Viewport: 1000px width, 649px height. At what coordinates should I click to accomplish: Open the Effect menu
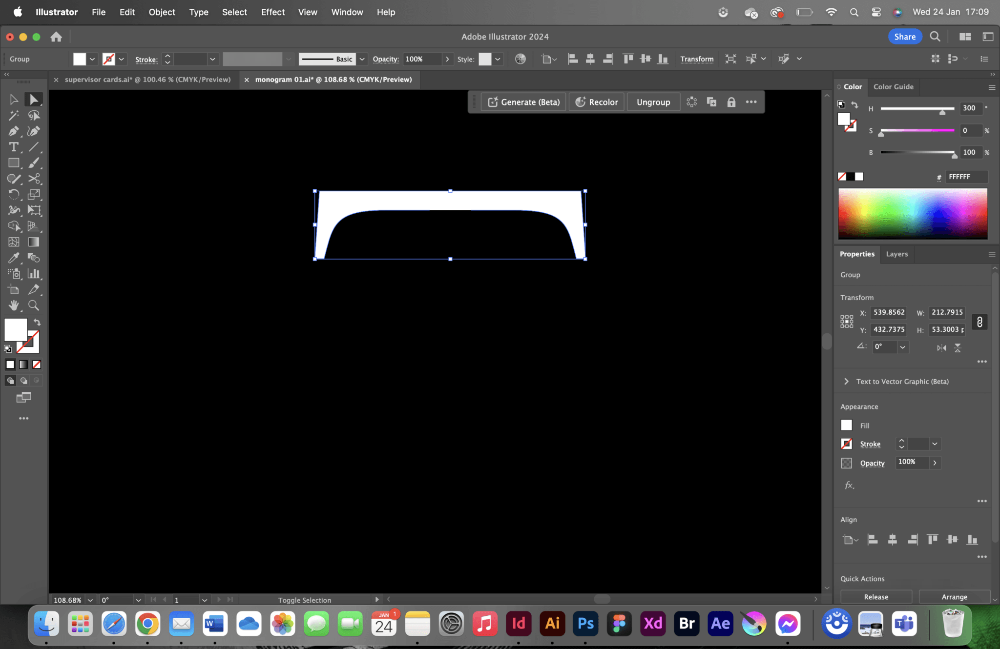[x=272, y=12]
